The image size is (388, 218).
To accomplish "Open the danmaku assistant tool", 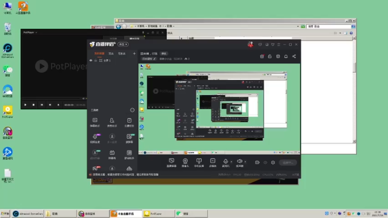I will [95, 122].
